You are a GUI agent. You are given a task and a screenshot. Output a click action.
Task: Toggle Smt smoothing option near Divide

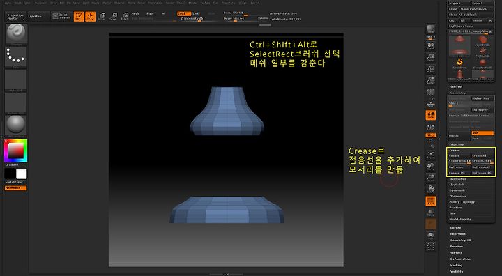point(482,133)
